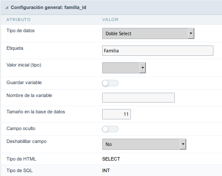Screen dimensions: 222x176
Task: Click the Tipo de datos label
Action: [21, 30]
